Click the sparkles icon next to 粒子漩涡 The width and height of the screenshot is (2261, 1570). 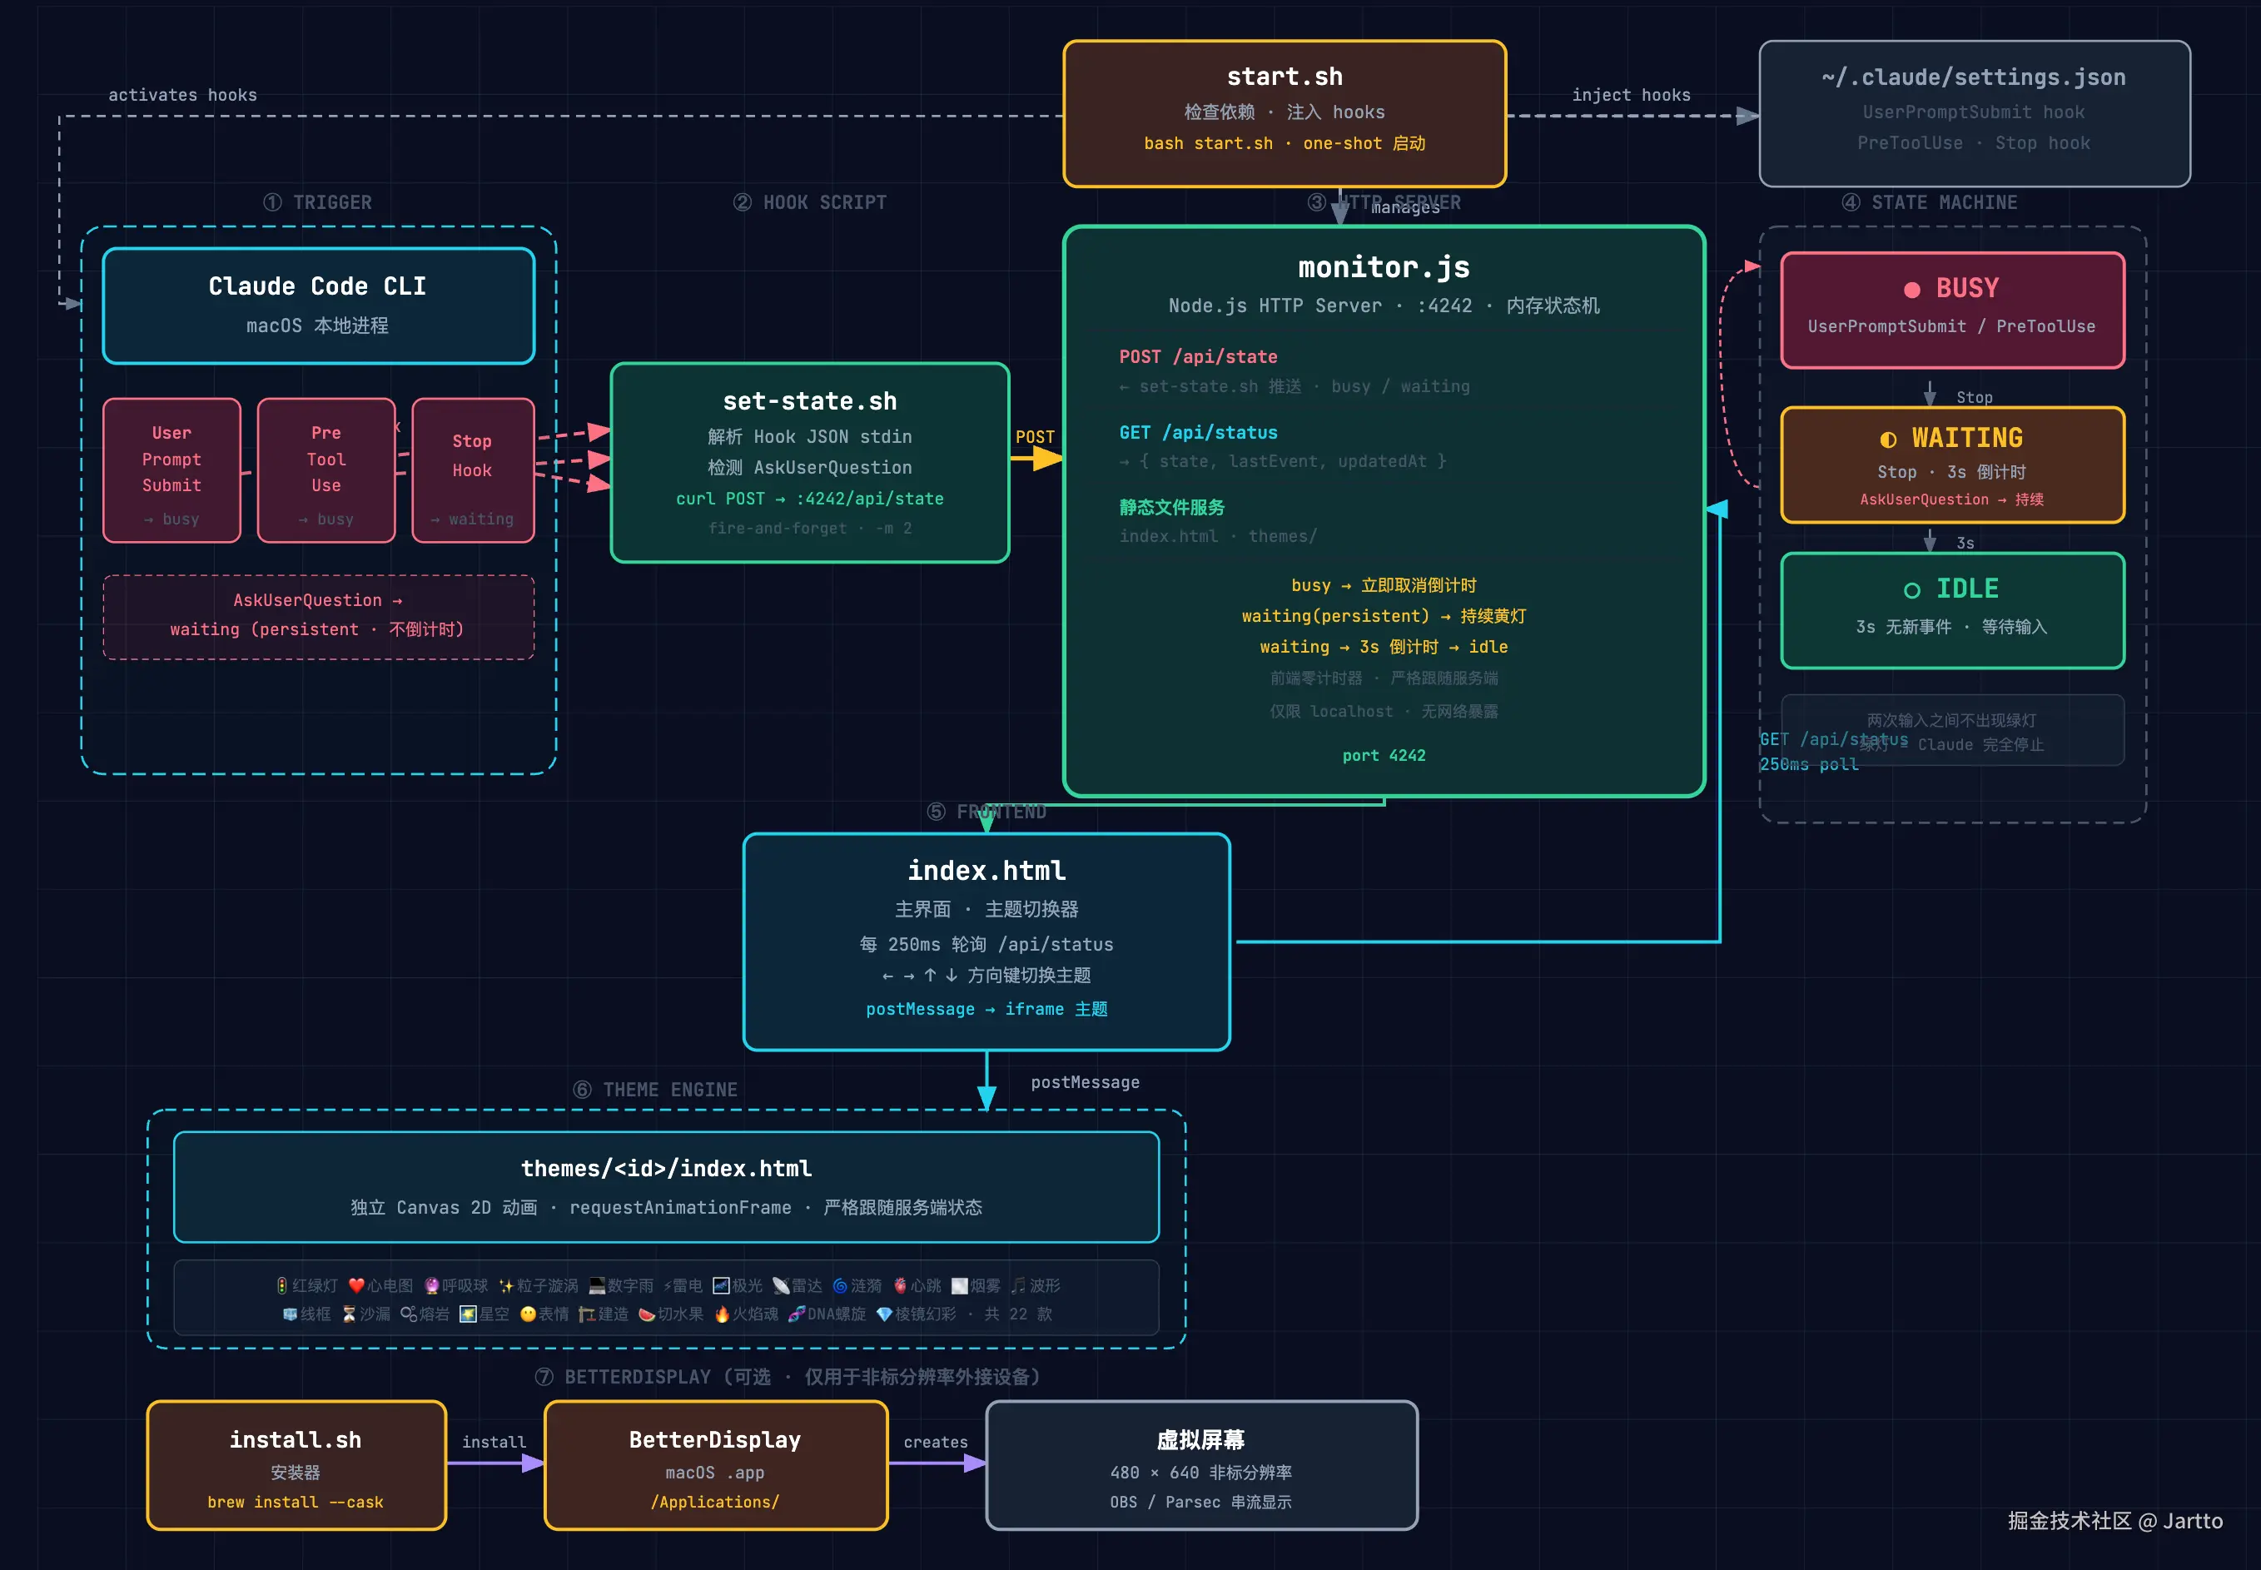[506, 1285]
